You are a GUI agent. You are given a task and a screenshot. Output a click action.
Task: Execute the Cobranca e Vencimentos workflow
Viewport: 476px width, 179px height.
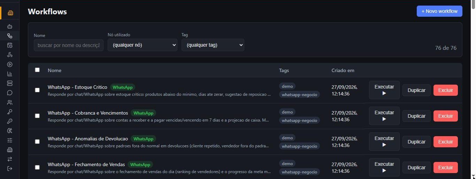tap(384, 116)
